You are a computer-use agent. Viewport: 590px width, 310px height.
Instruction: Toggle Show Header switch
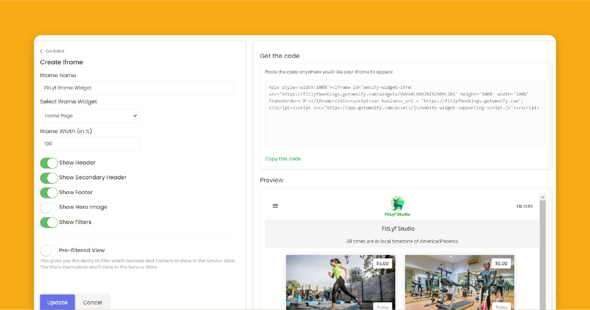tap(49, 163)
